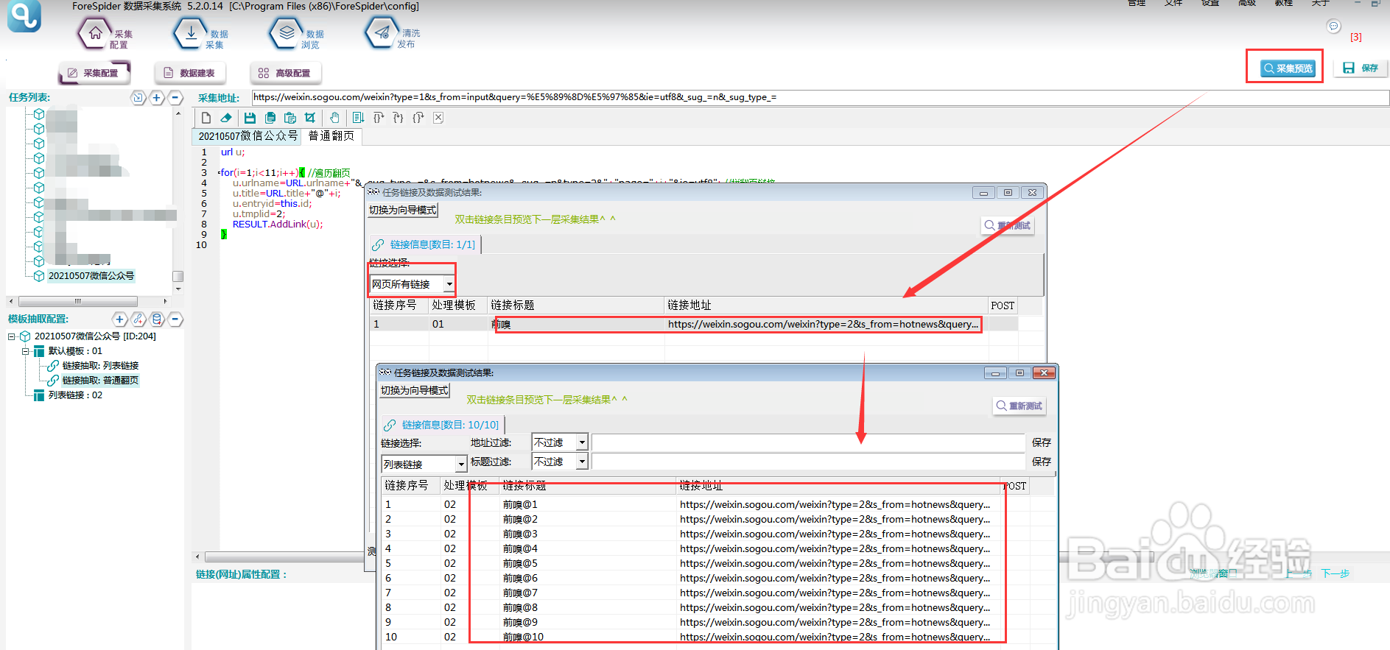
Task: Open the 数据浏览 layers hexagon icon
Action: (287, 33)
